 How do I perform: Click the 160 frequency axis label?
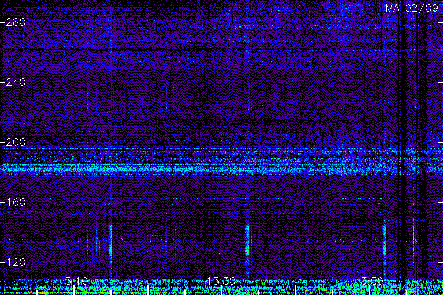(16, 202)
